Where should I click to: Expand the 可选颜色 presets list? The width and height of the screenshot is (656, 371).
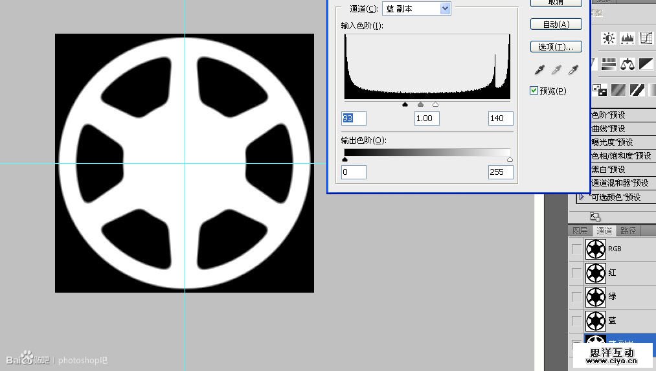pyautogui.click(x=582, y=197)
